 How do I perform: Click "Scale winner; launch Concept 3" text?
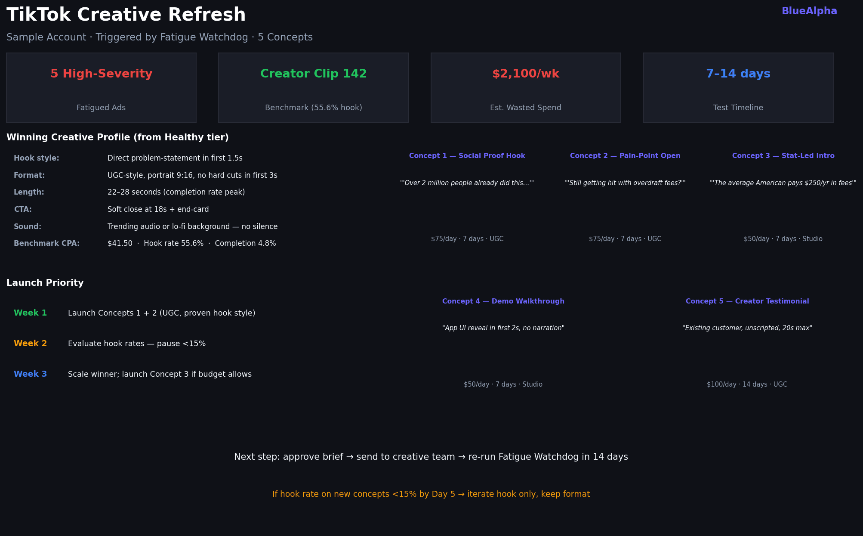(x=160, y=375)
